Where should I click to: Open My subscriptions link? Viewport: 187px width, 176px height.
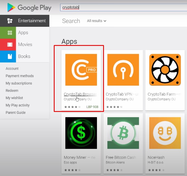[19, 83]
